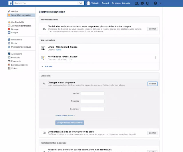
Task: Open Journal et identification label
Action: (x=21, y=26)
